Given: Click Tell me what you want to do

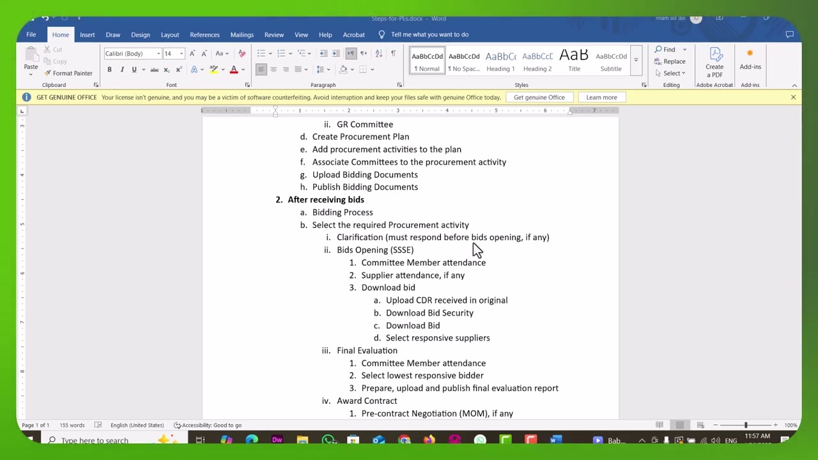Looking at the screenshot, I should [x=429, y=34].
